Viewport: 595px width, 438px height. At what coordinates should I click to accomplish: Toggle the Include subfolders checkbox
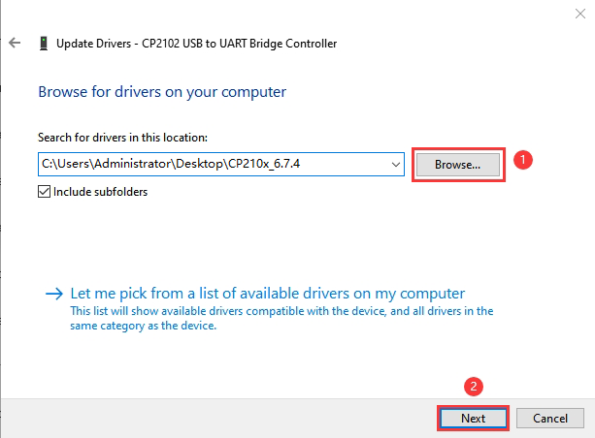(x=44, y=192)
